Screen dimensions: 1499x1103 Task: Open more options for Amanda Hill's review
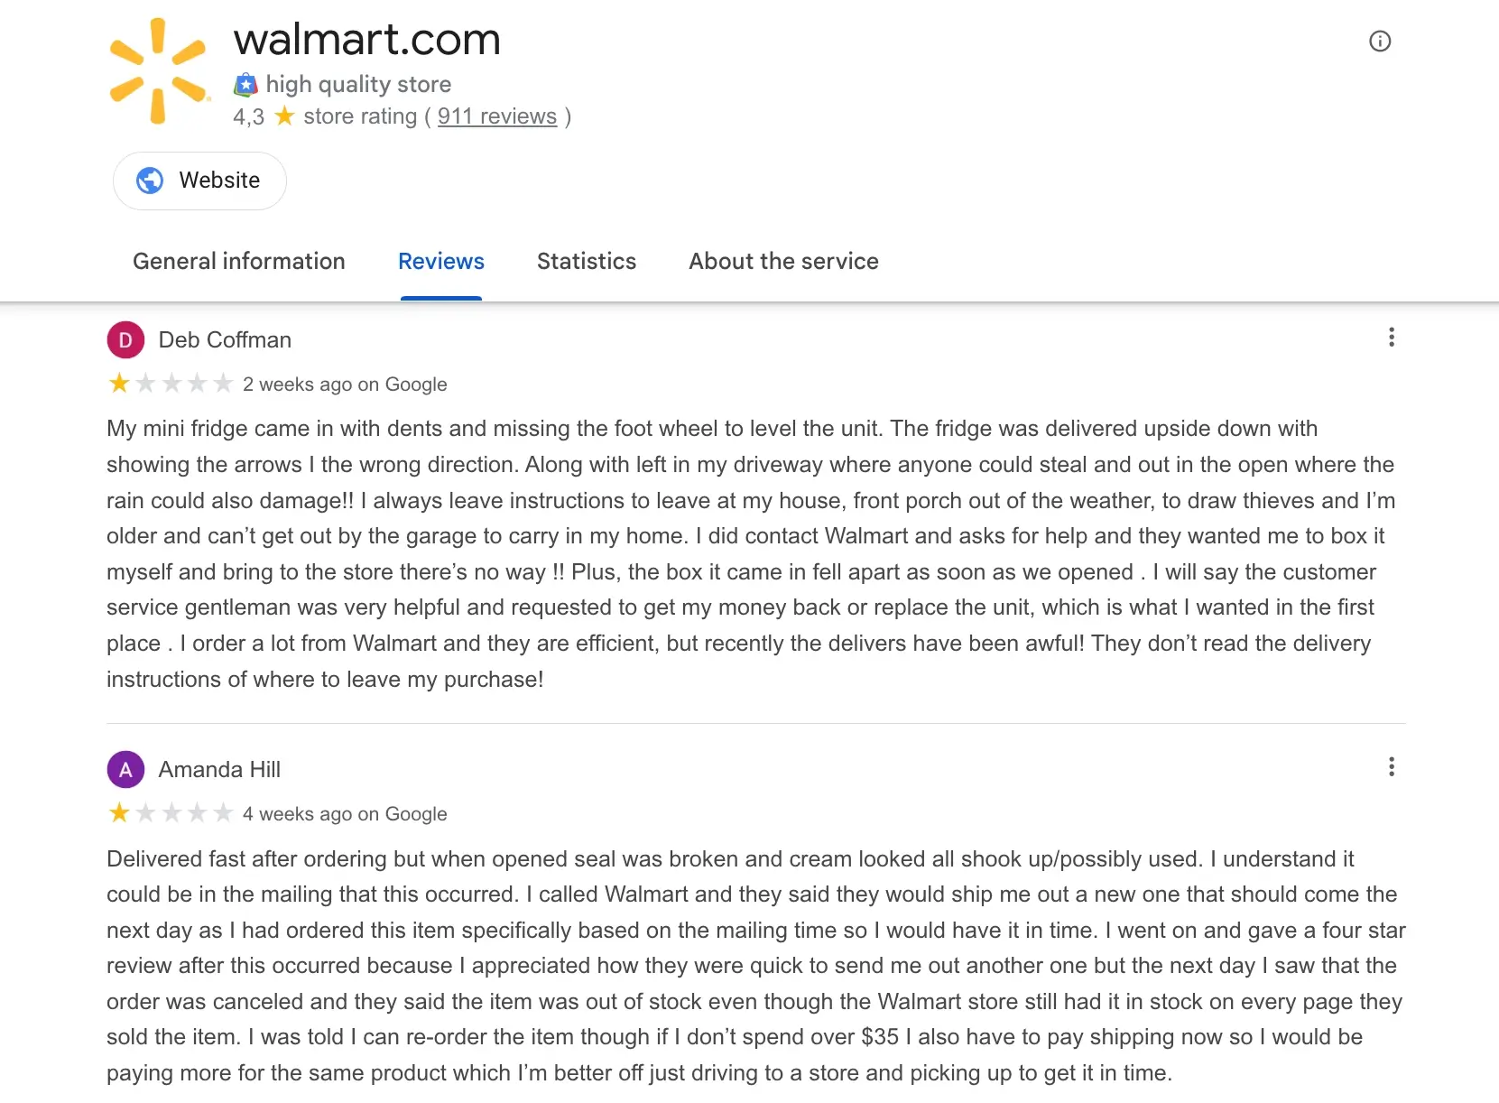[x=1392, y=767]
